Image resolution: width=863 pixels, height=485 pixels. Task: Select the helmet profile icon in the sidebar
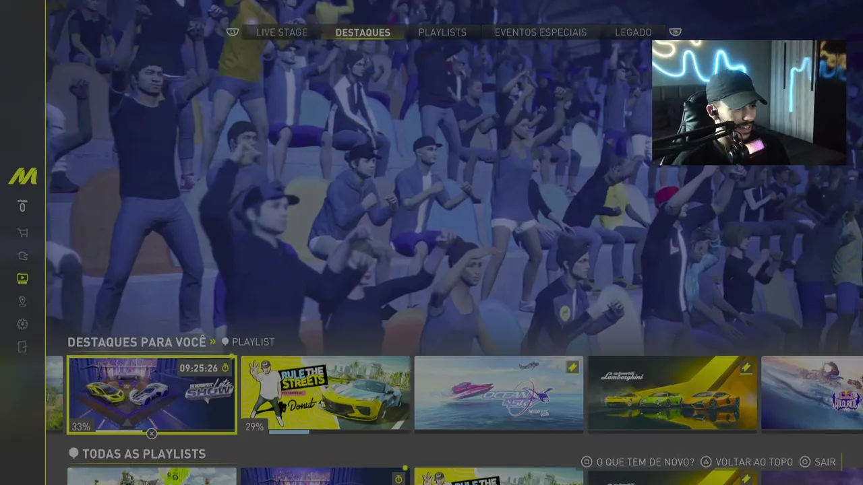22,256
